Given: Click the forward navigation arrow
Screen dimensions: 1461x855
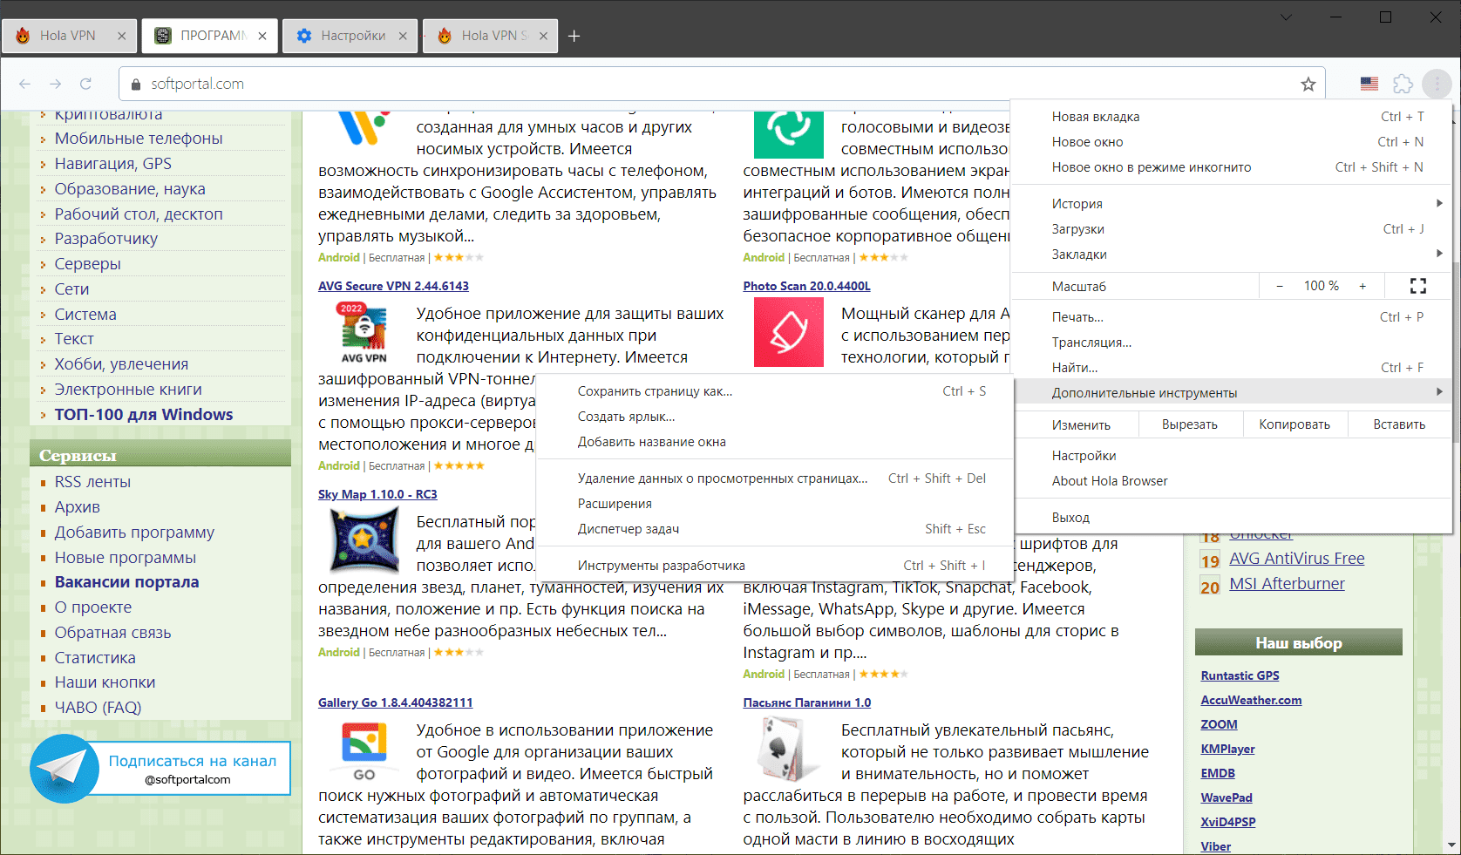Looking at the screenshot, I should pos(56,84).
